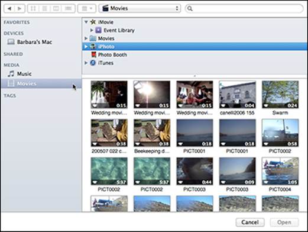
Task: Click the iMovie star icon
Action: (93, 22)
